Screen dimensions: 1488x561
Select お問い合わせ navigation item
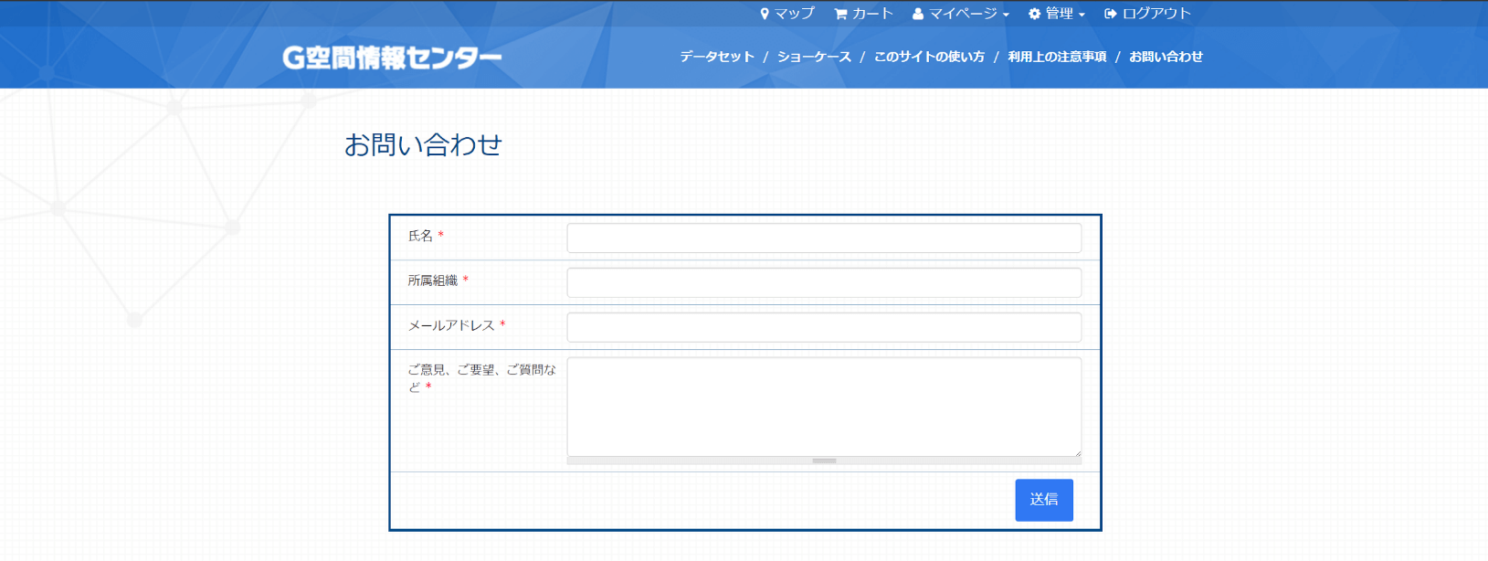click(x=1166, y=57)
